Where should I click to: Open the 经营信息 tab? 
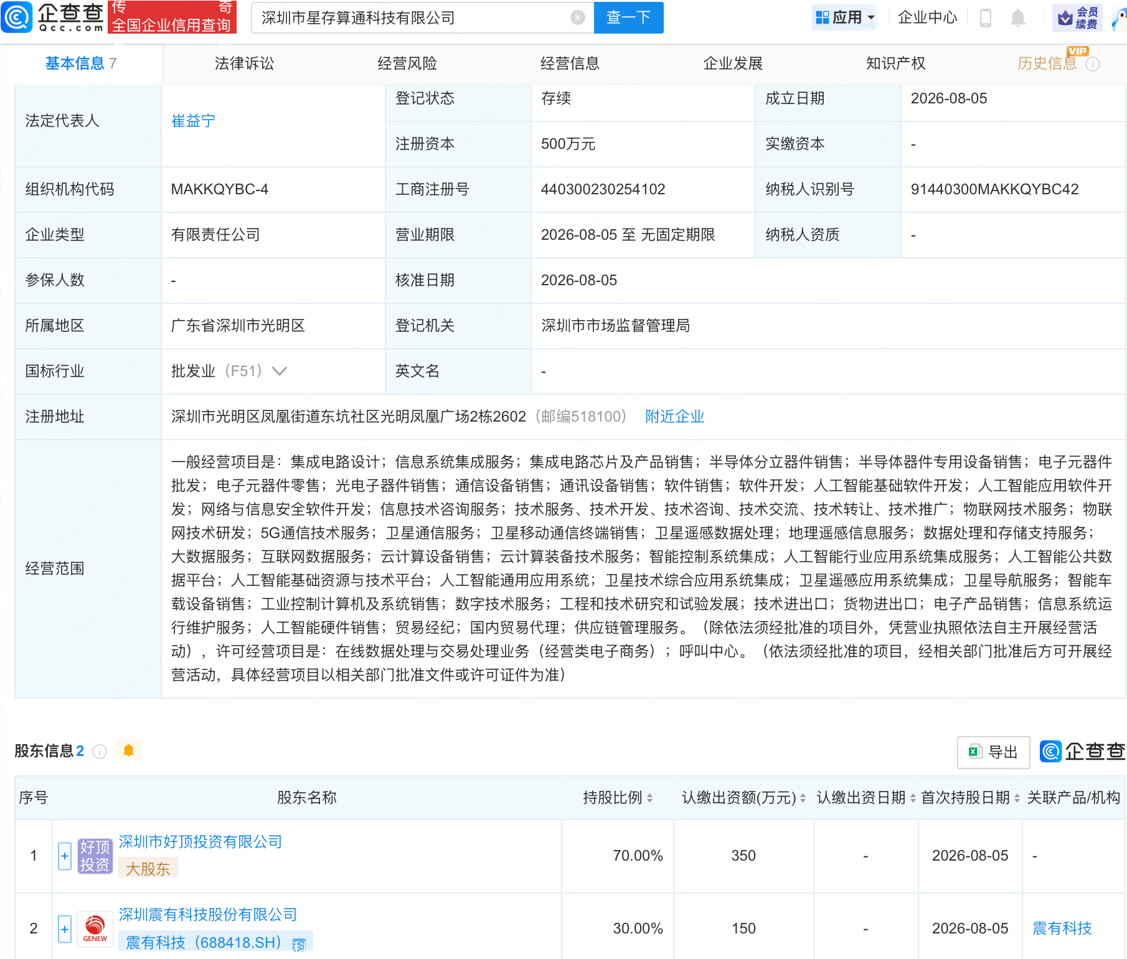pyautogui.click(x=570, y=64)
